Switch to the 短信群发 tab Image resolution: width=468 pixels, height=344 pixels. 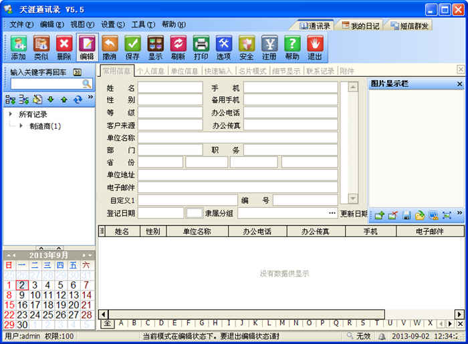pos(410,26)
